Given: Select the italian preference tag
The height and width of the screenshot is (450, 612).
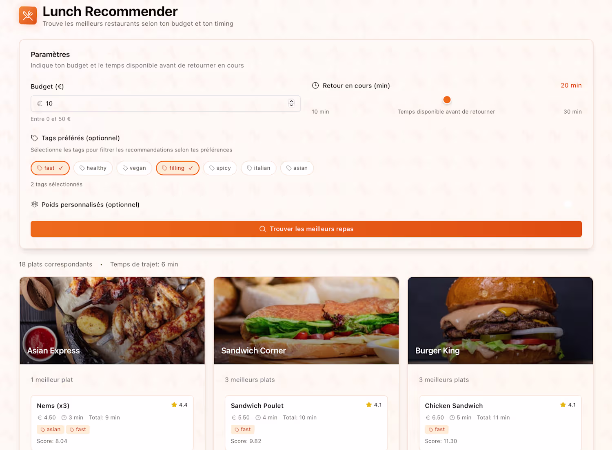Looking at the screenshot, I should coord(259,168).
